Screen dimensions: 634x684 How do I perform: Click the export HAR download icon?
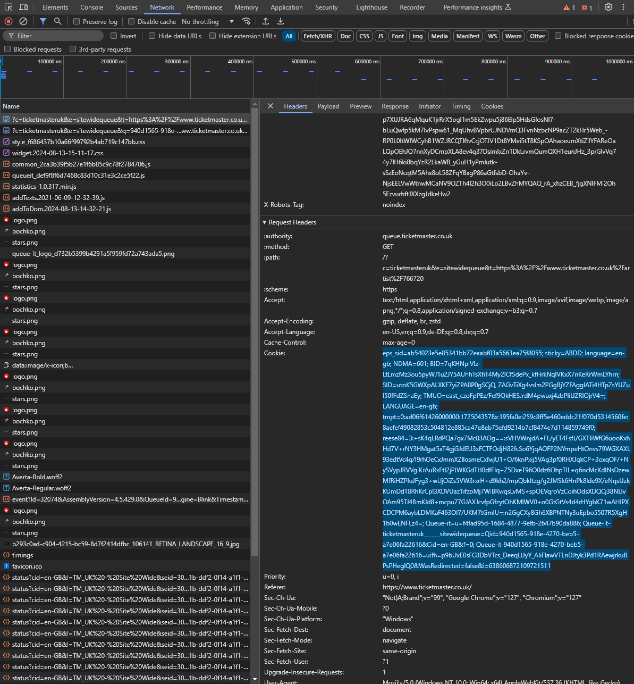point(281,21)
